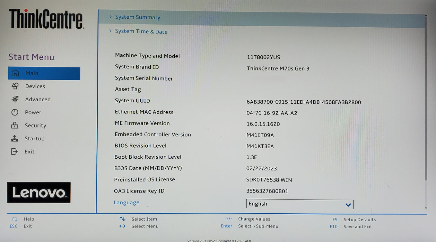This screenshot has height=242, width=436.
Task: Click the vertical scrollbar thumb
Action: 426,99
